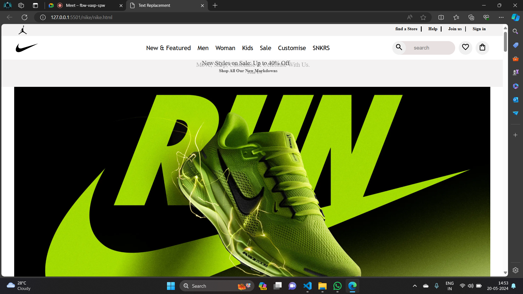Open sidebar Drop paper-plane icon
Viewport: 523px width, 294px height.
click(515, 113)
